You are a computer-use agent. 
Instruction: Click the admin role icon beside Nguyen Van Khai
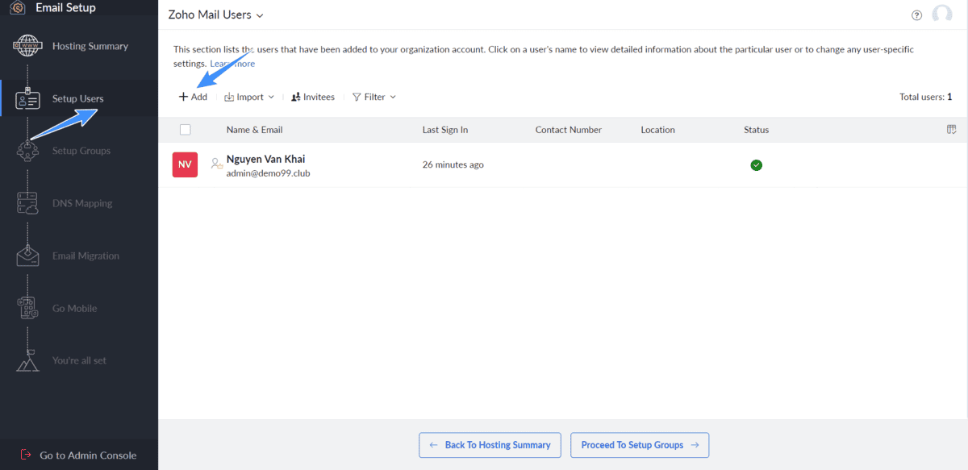[216, 164]
